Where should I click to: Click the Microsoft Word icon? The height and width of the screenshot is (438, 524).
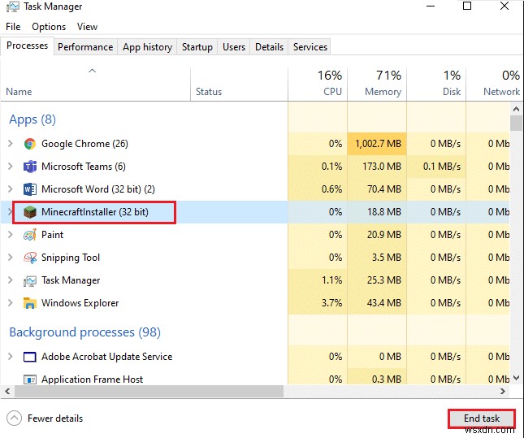tap(30, 189)
